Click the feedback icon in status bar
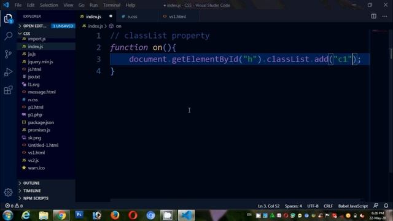This screenshot has height=221, width=393. [x=375, y=206]
